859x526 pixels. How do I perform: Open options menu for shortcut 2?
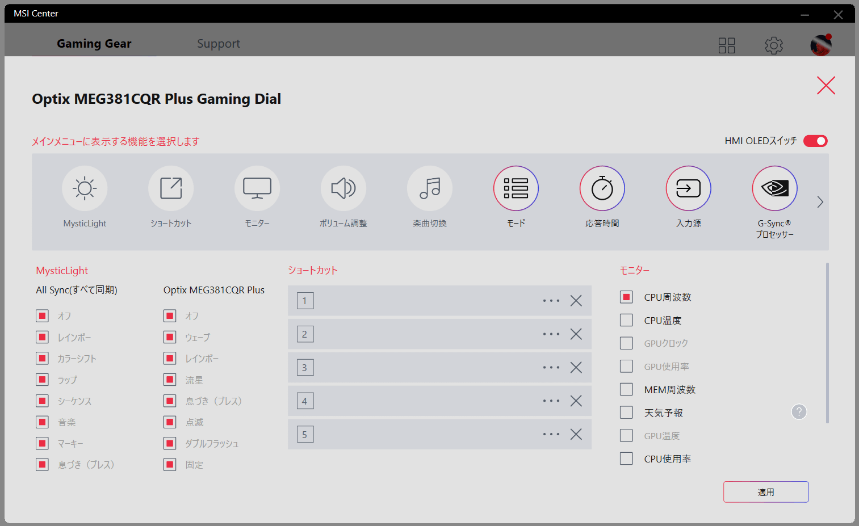[551, 334]
